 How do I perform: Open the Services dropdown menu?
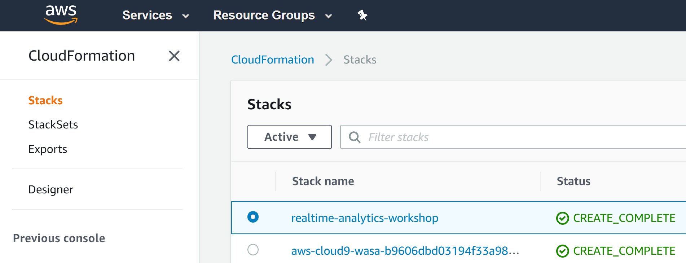coord(156,16)
